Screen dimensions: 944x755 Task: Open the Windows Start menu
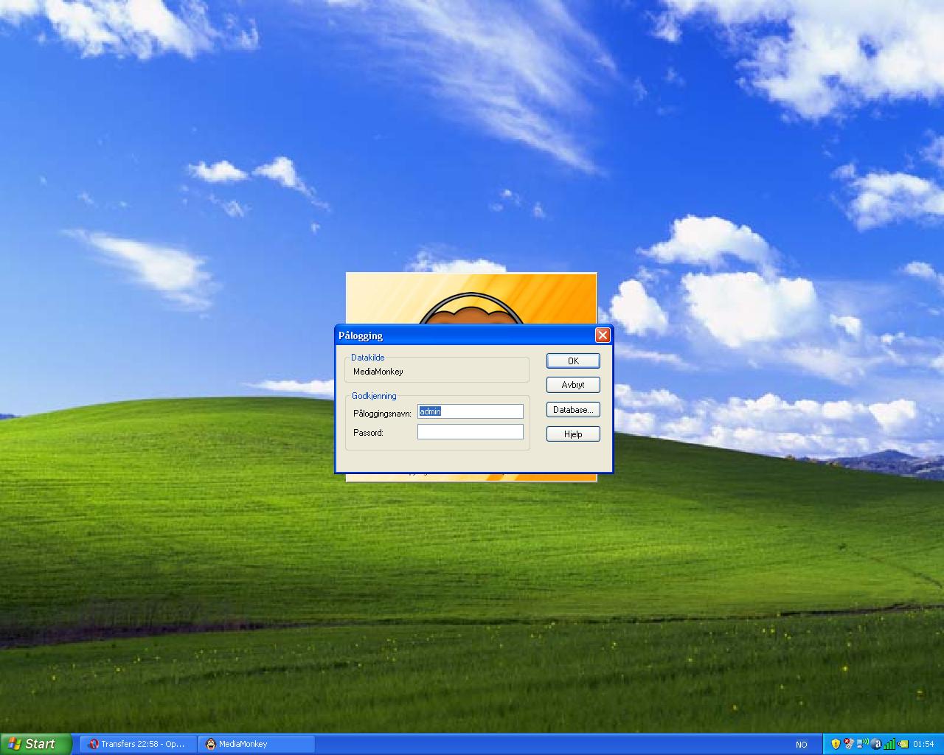(x=36, y=744)
